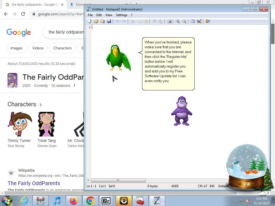This screenshot has height=206, width=275.
Task: Click the Replace icon in Notepad2 toolbar
Action: [x=161, y=21]
